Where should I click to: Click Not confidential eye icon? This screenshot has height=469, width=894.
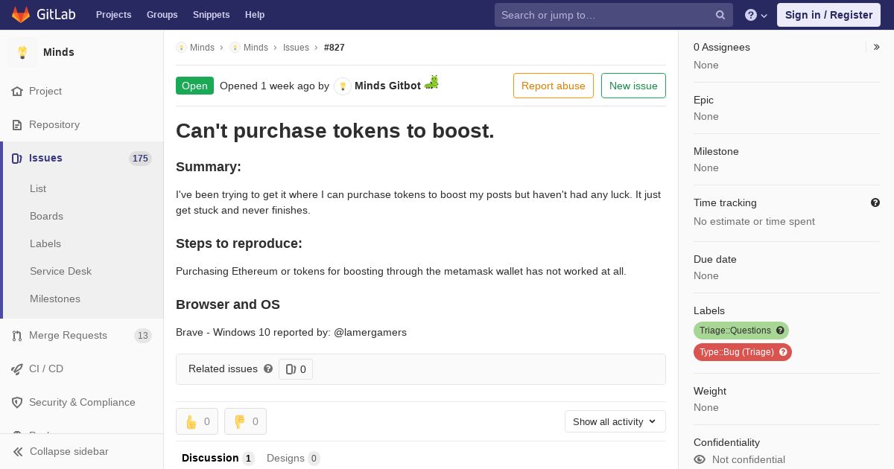click(x=700, y=460)
